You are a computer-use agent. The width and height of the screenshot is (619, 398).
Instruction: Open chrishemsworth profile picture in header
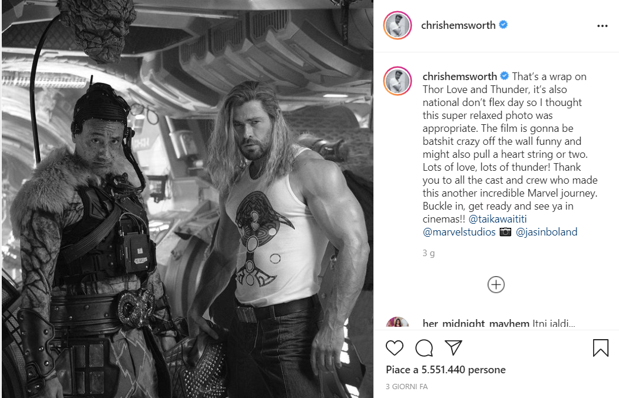point(398,26)
